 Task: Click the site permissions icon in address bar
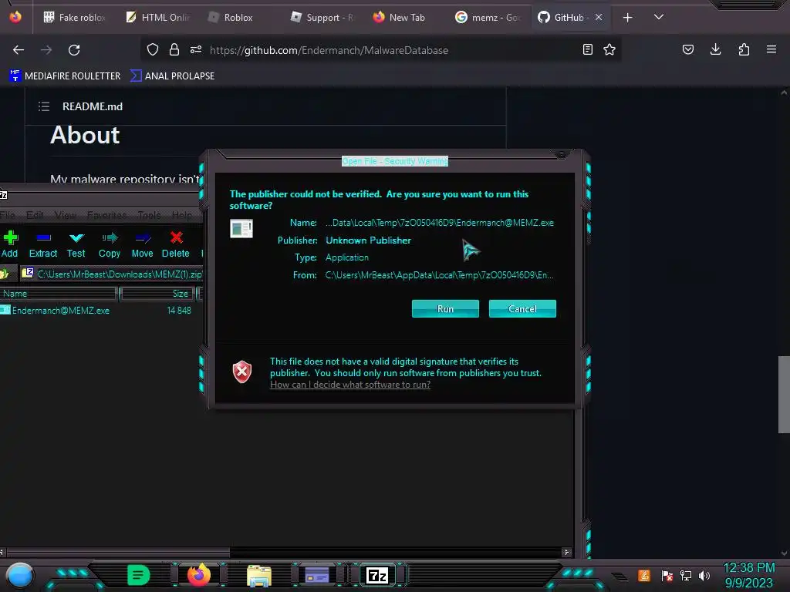point(196,49)
